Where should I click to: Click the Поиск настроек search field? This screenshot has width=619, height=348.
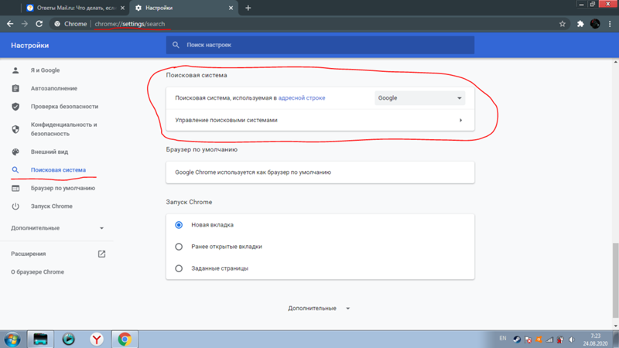coord(320,45)
